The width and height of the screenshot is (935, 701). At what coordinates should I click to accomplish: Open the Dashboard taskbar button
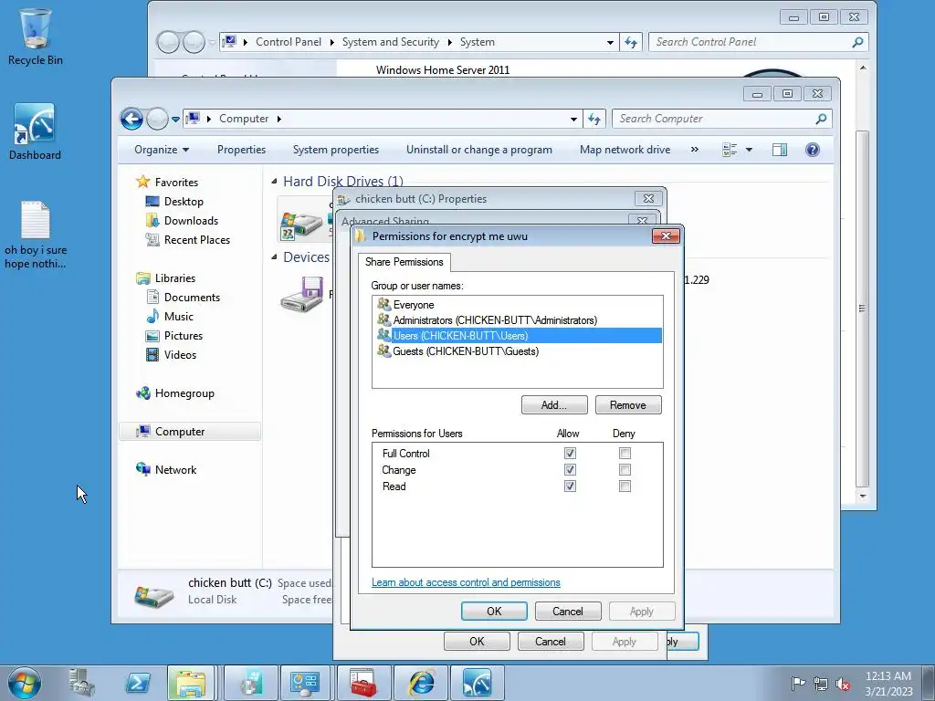pyautogui.click(x=477, y=683)
